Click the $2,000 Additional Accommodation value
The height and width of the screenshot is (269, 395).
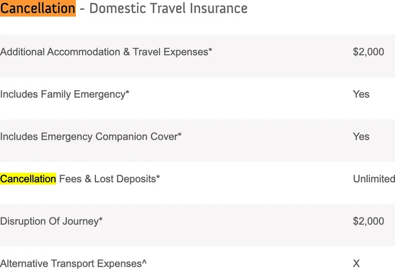368,52
